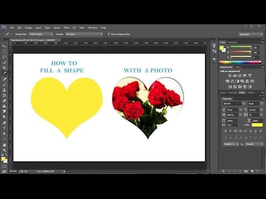Switch to the History tab
266x199 pixels.
tap(251, 93)
